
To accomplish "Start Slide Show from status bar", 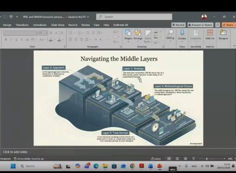I will (x=193, y=159).
